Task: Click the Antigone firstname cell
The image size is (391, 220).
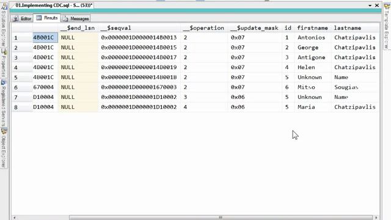Action: pos(312,57)
